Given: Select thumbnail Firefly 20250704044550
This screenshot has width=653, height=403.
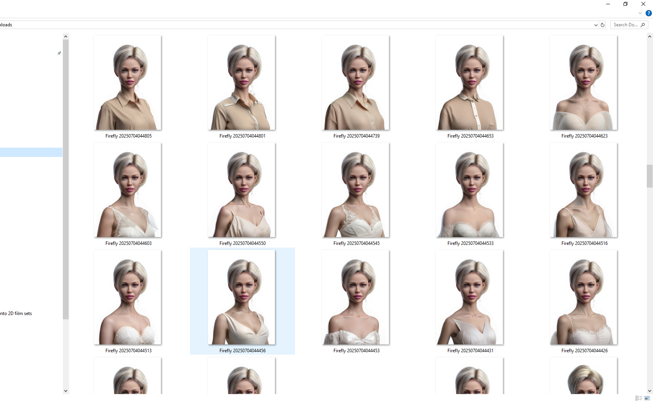Looking at the screenshot, I should [x=242, y=190].
